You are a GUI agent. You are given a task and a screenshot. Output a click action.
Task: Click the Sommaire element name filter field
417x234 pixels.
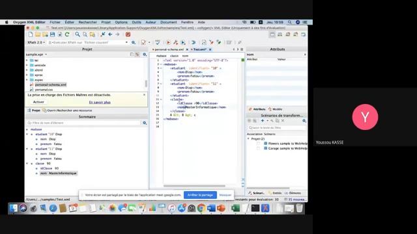click(x=83, y=123)
